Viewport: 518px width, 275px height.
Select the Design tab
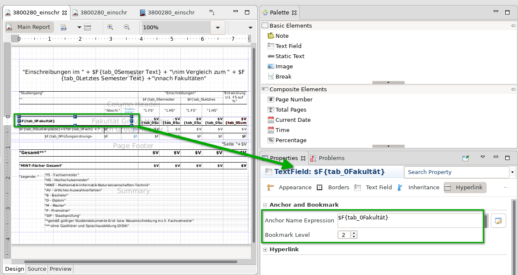click(x=15, y=269)
